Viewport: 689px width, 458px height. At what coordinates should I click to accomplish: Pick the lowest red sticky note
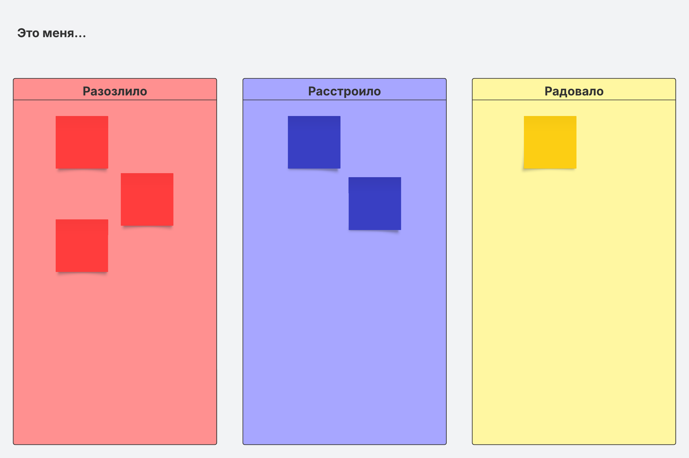[x=82, y=245]
